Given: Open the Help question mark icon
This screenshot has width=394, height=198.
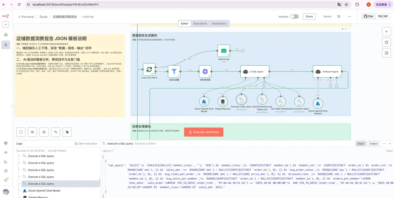Looking at the screenshot, I should tap(6, 171).
